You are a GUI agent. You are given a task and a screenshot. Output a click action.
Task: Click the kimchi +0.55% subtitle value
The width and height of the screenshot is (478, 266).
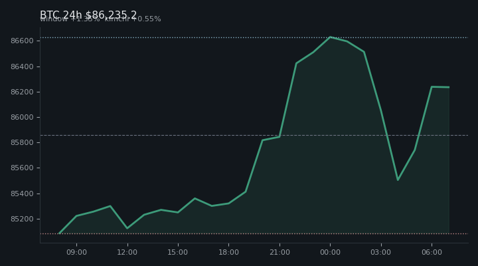coord(133,19)
